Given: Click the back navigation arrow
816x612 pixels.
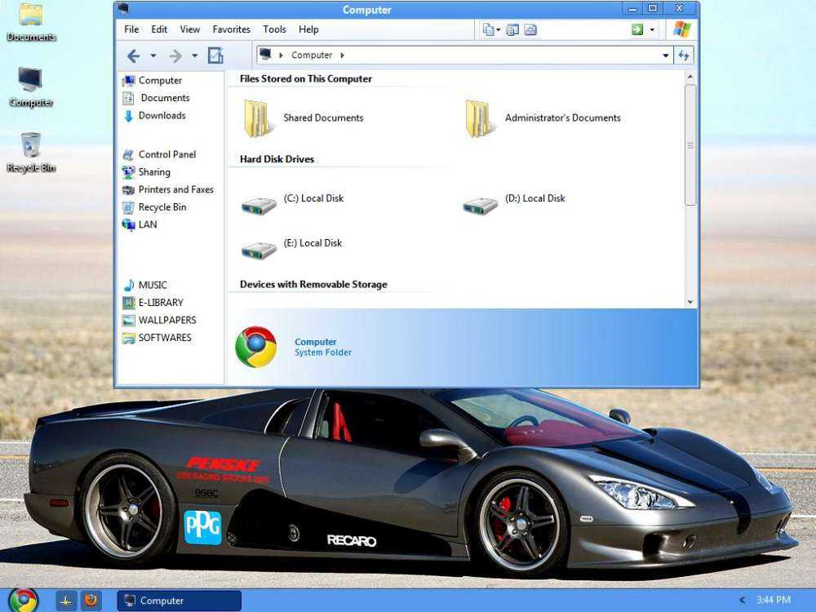Looking at the screenshot, I should pos(131,55).
